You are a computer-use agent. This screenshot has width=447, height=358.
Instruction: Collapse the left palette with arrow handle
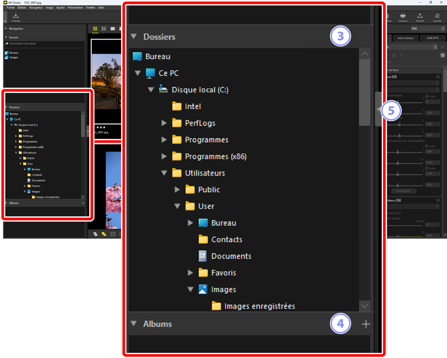[x=378, y=109]
